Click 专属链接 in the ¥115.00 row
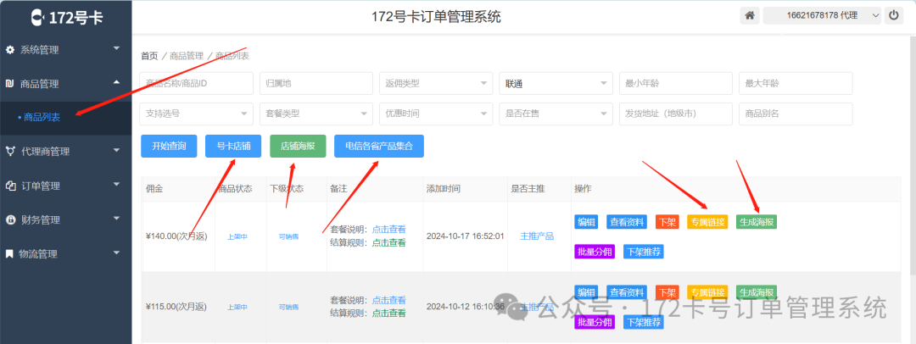The height and width of the screenshot is (344, 916). (x=707, y=292)
